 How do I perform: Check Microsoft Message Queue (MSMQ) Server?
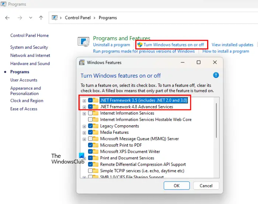[x=90, y=139]
